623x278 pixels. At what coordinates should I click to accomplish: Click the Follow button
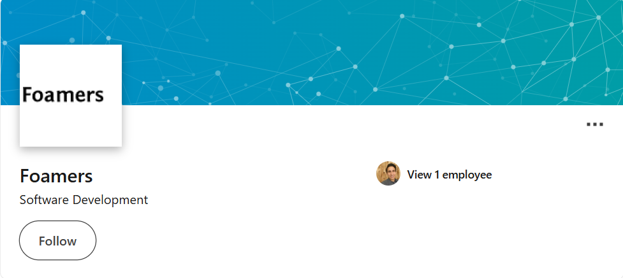tap(57, 240)
